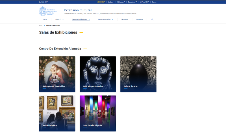
Task: Click the Inicio breadcrumb link
Action: point(41,26)
